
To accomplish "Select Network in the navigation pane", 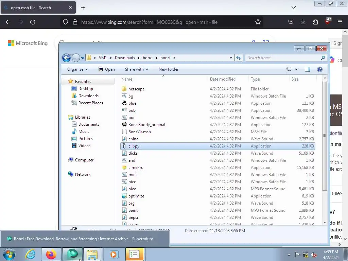I will pos(83,174).
